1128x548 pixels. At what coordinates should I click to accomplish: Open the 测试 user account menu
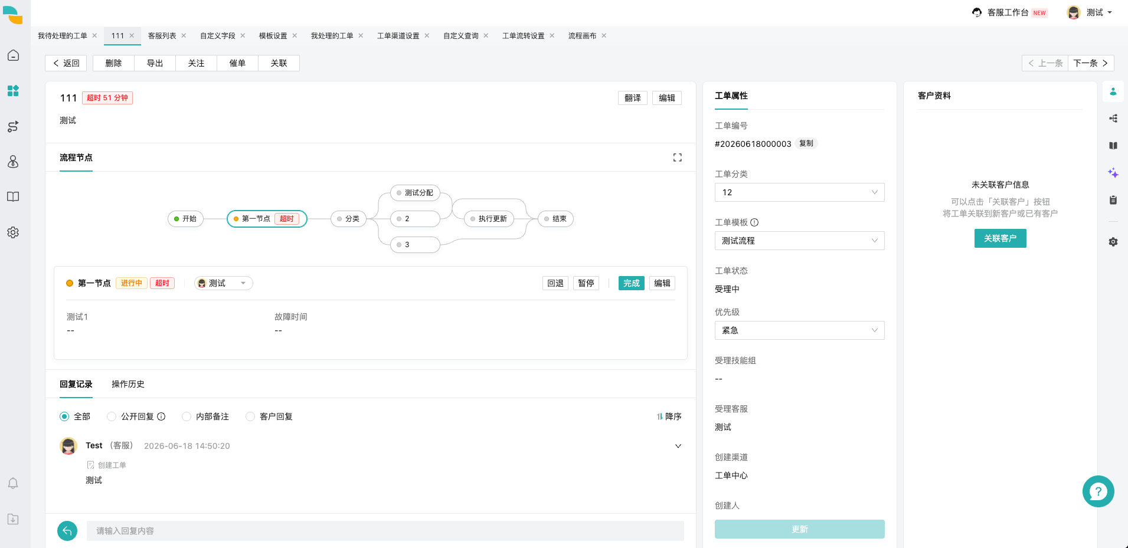[x=1090, y=12]
